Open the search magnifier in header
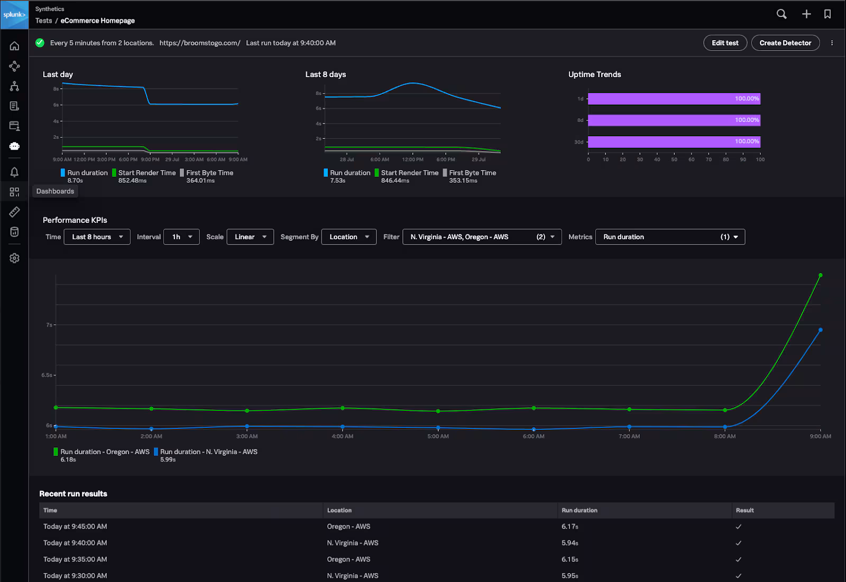Viewport: 846px width, 582px height. pos(781,14)
